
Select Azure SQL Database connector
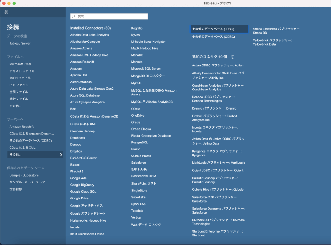click(x=85, y=95)
